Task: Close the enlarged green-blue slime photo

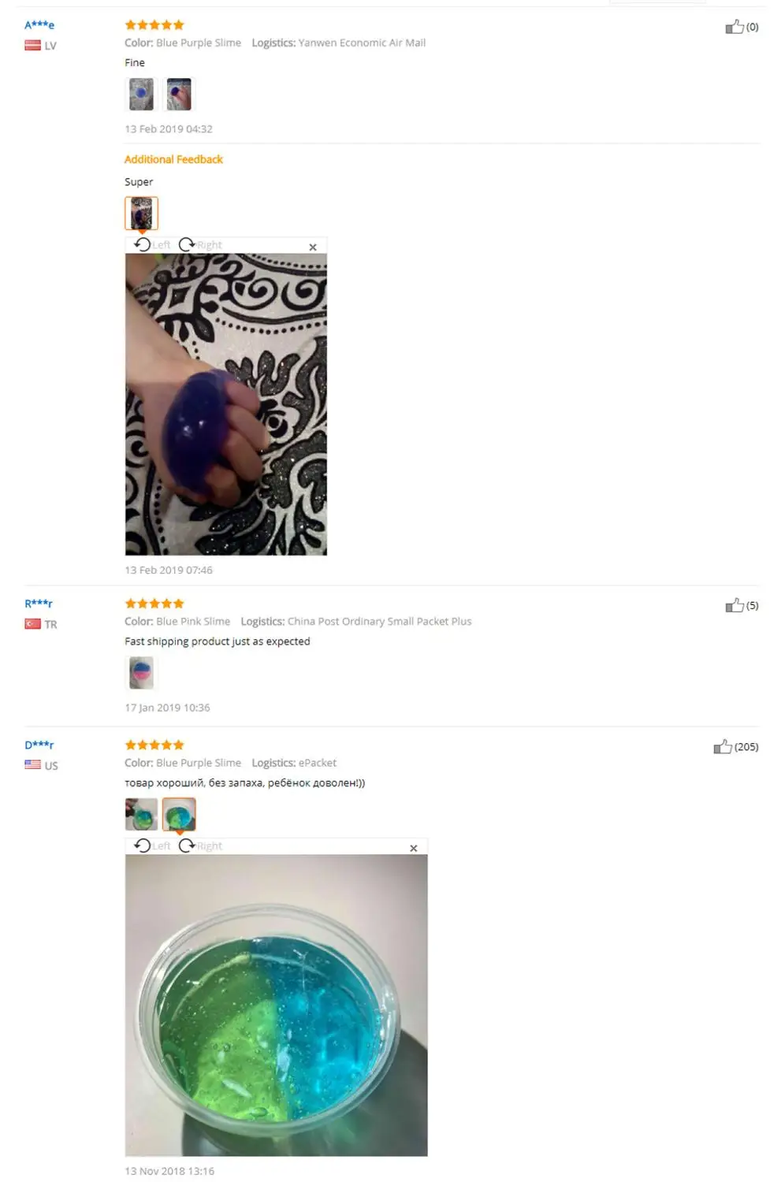Action: pos(414,848)
